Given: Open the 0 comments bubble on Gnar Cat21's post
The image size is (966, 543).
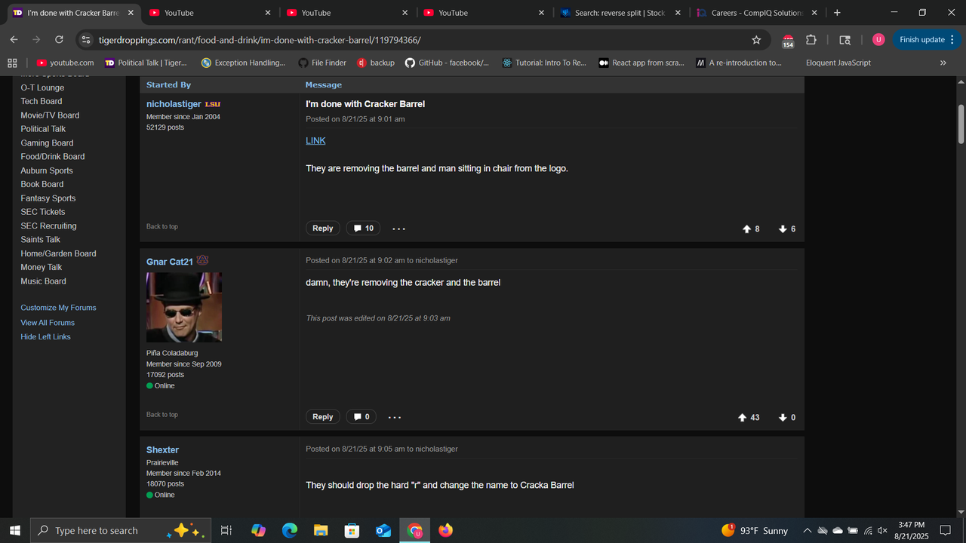Looking at the screenshot, I should click(x=361, y=416).
